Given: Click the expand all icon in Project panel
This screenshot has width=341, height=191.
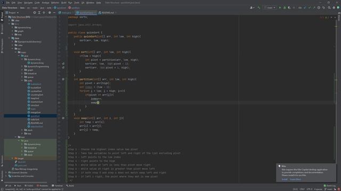Looking at the screenshot, I should [39, 13].
